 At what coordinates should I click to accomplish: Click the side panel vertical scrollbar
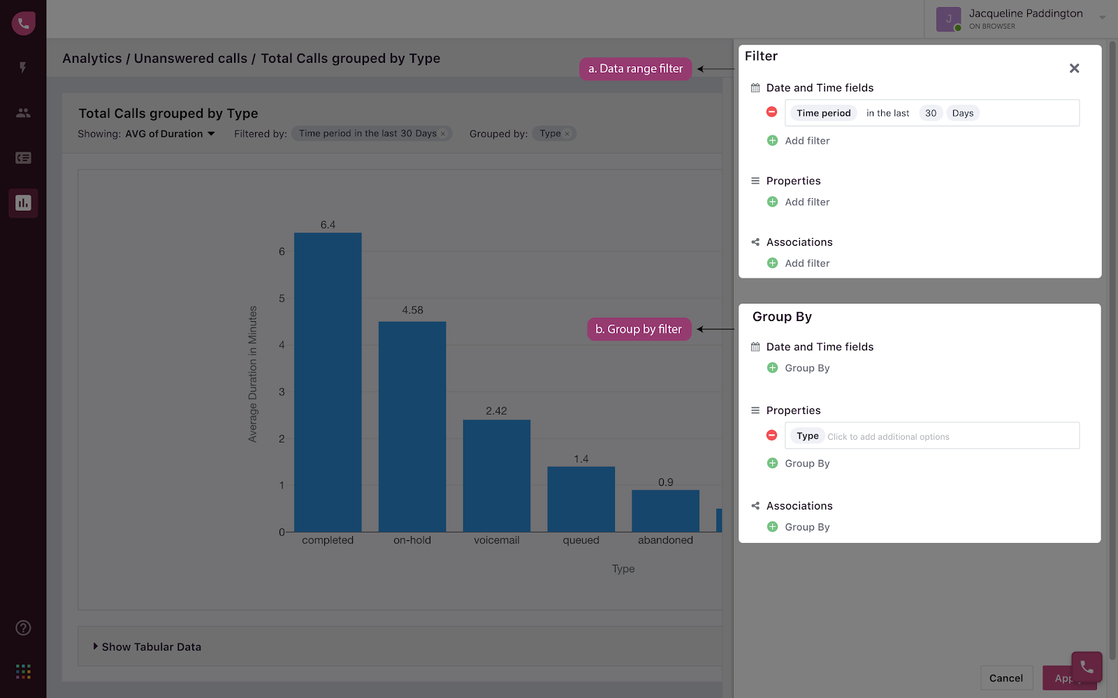pyautogui.click(x=1113, y=349)
